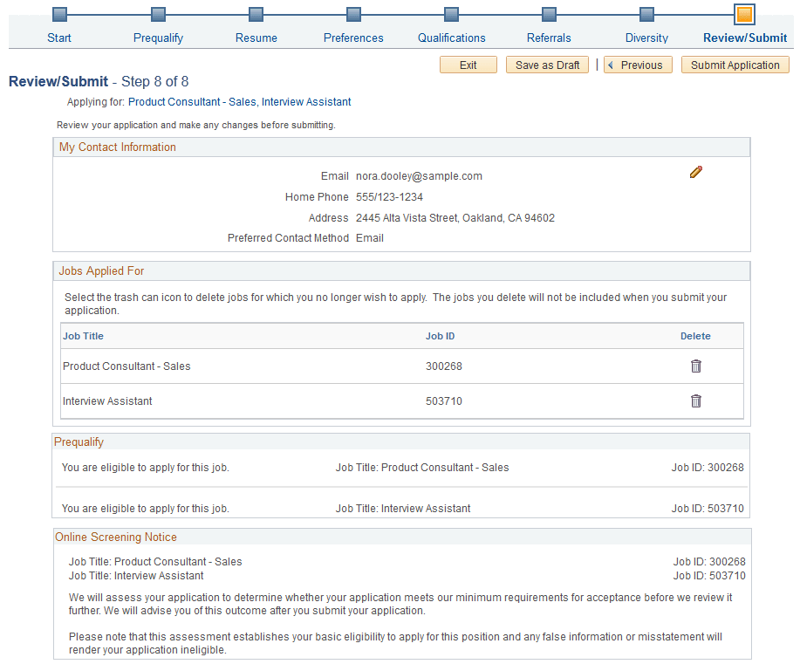Select the Preferences step marker icon

[x=352, y=14]
